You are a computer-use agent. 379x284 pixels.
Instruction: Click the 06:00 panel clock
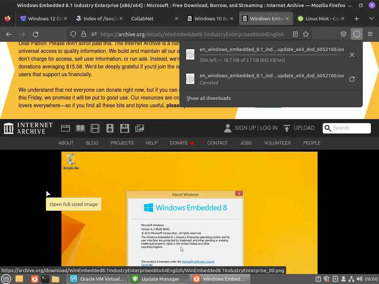[x=371, y=279]
